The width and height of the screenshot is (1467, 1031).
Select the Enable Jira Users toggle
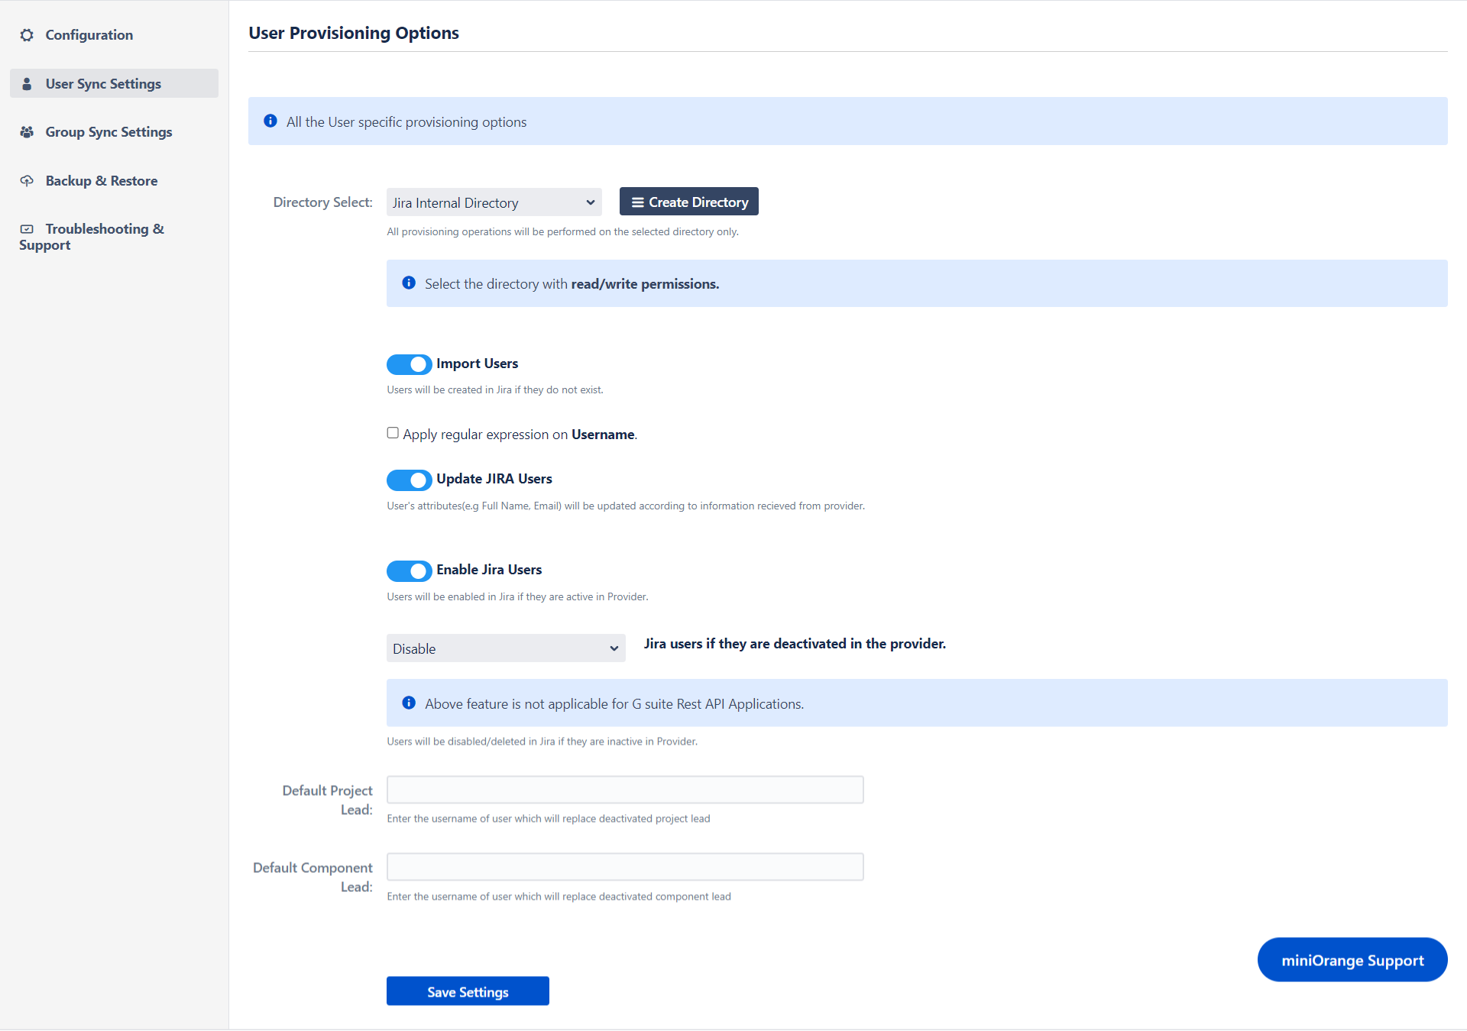pyautogui.click(x=409, y=569)
